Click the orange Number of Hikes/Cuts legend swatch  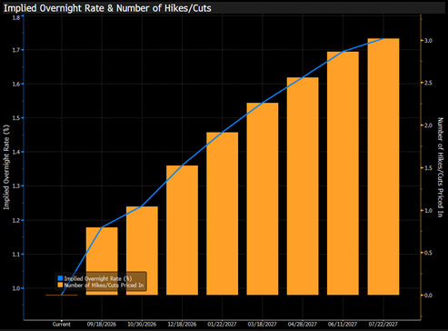pyautogui.click(x=60, y=286)
